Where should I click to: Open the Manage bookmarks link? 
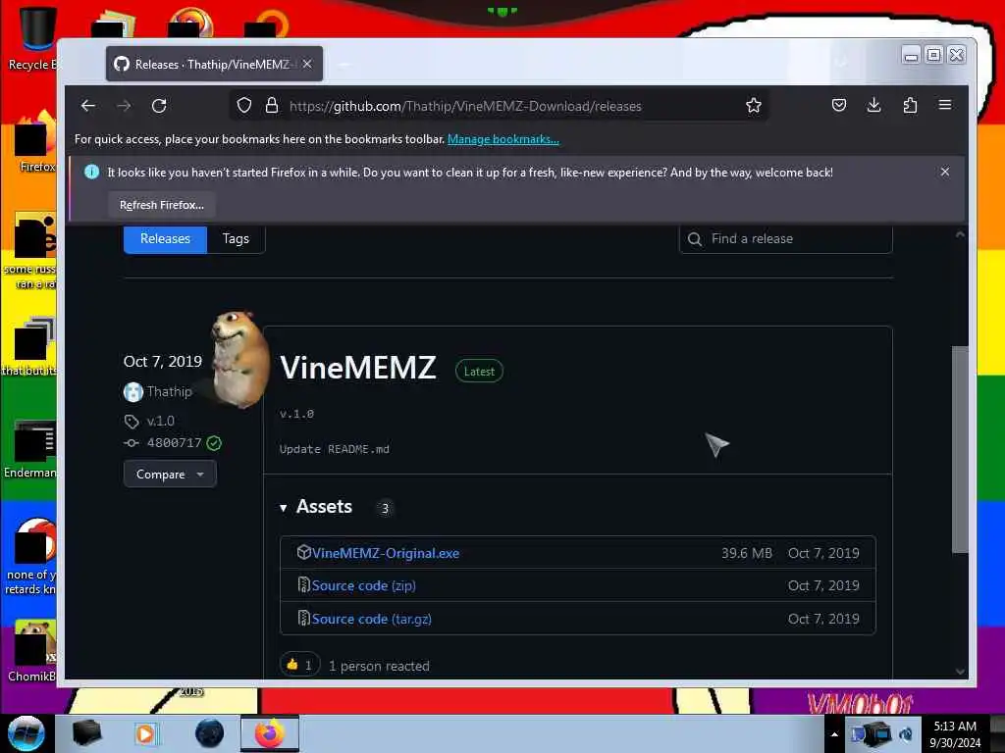coord(503,139)
